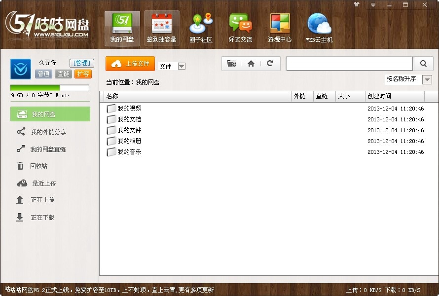
Task: Click username 久寻你
Action: click(x=47, y=62)
